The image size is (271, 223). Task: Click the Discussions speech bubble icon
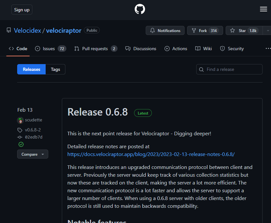pyautogui.click(x=128, y=49)
